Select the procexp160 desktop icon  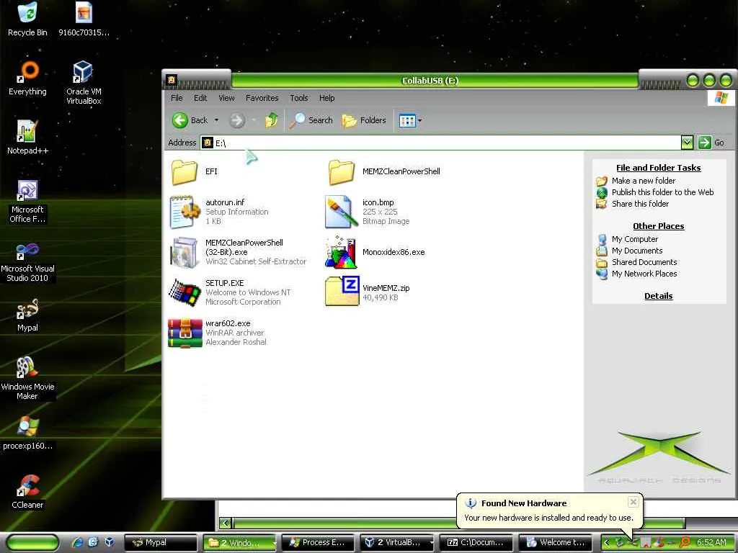[27, 433]
